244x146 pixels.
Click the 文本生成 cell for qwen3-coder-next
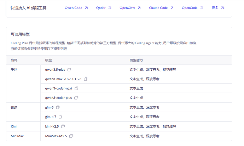point(136,88)
